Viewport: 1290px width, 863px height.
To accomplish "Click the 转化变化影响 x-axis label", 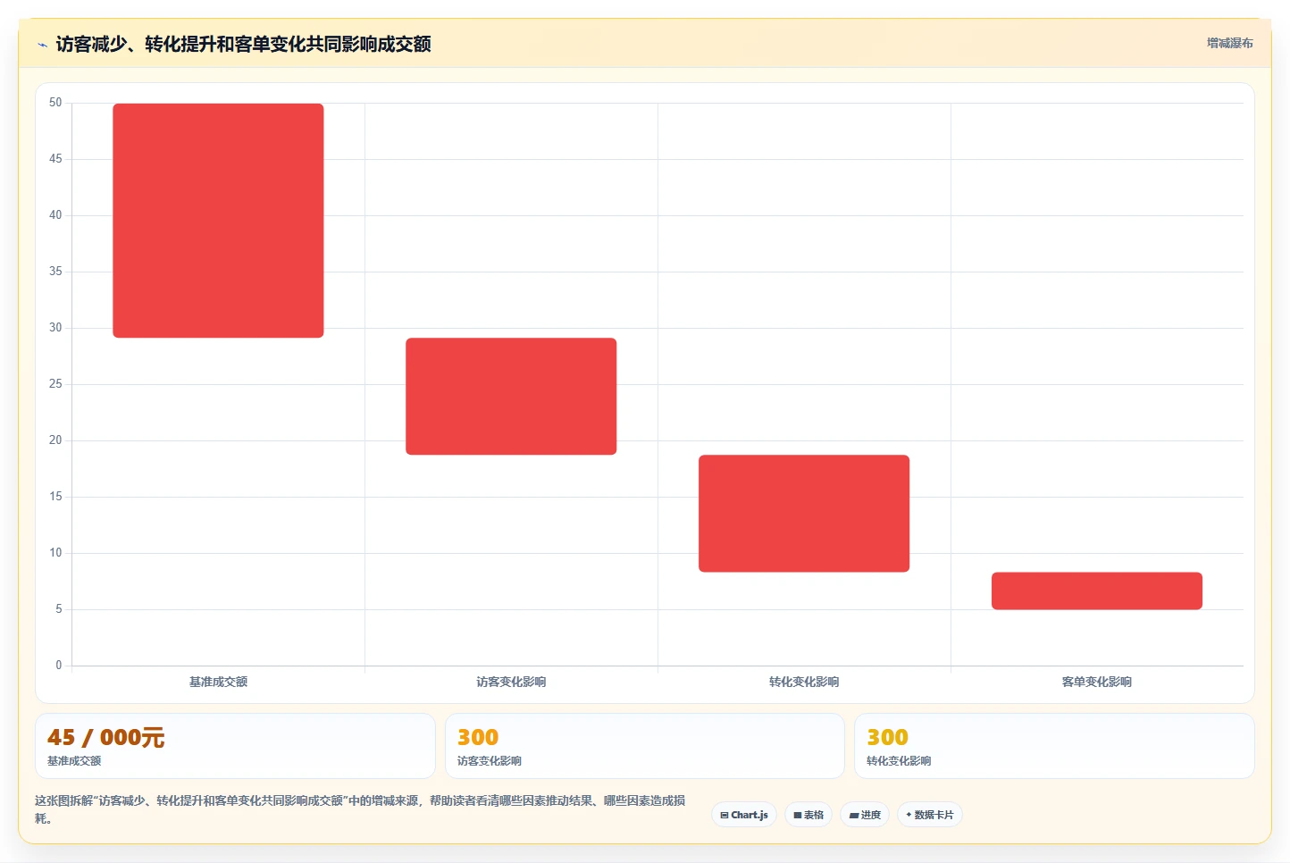I will pos(804,682).
